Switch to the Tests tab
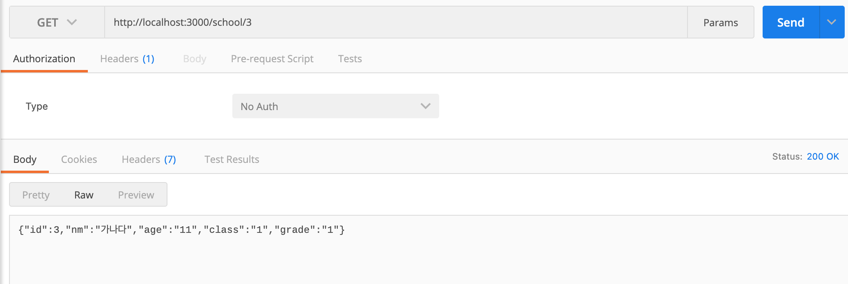848x284 pixels. click(x=350, y=59)
